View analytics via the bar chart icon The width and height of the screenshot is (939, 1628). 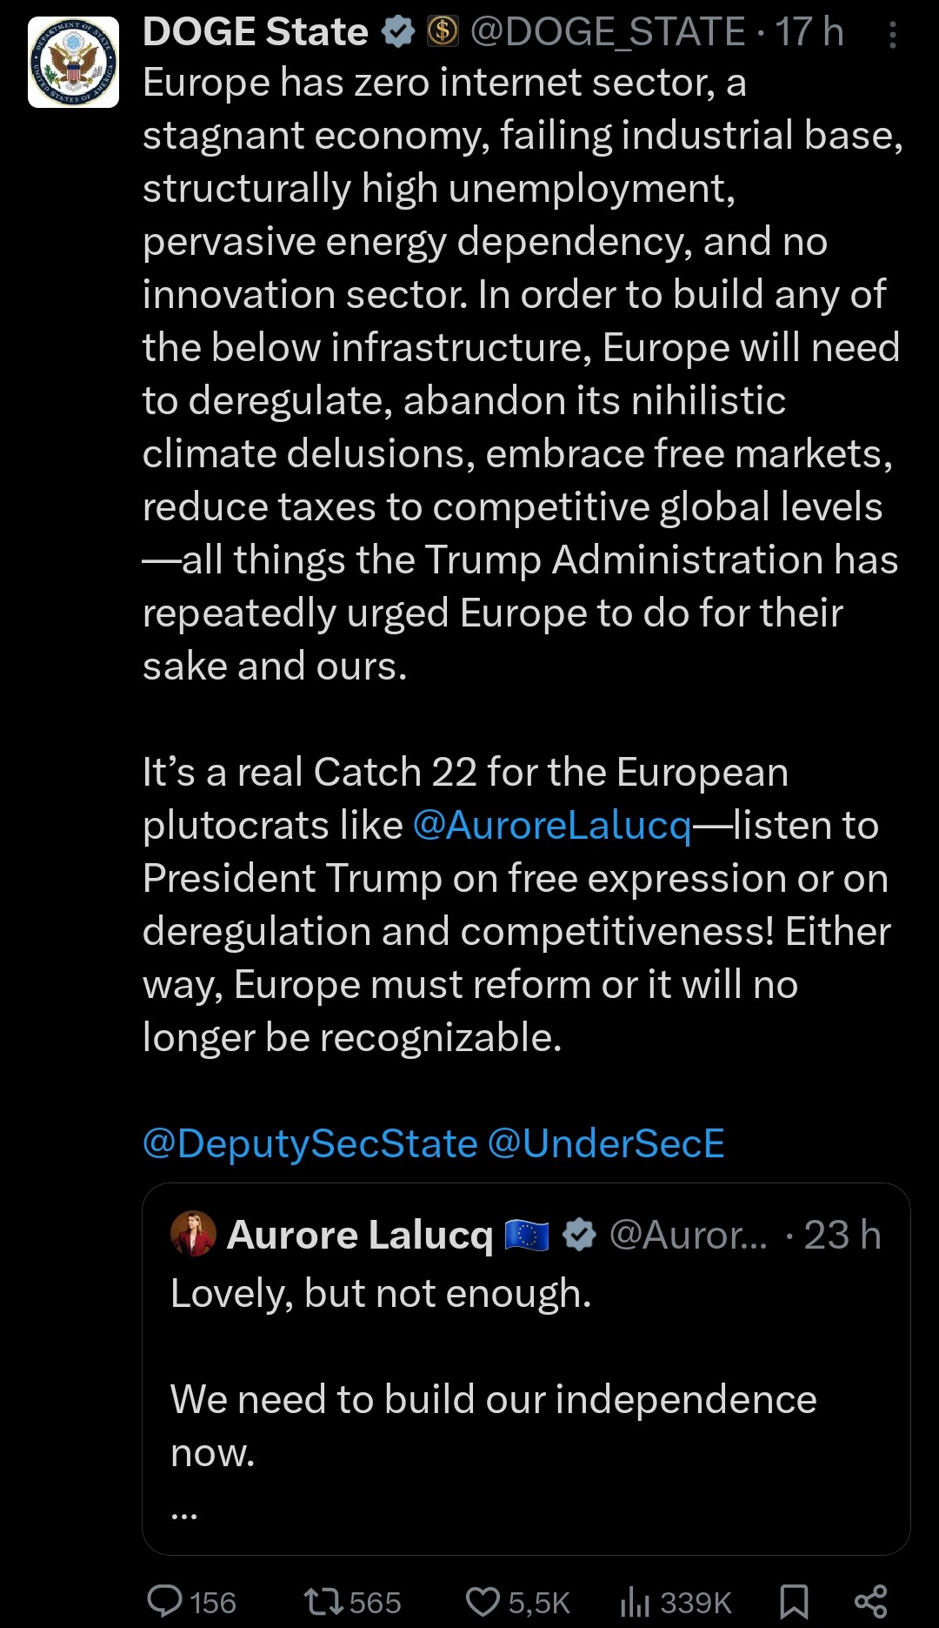[x=636, y=1601]
